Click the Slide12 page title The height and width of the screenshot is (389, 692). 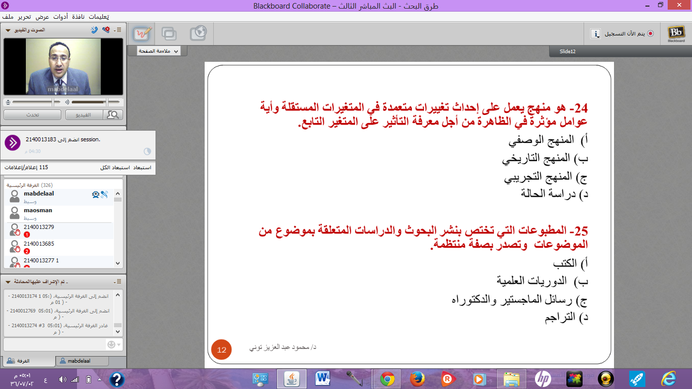tap(567, 51)
